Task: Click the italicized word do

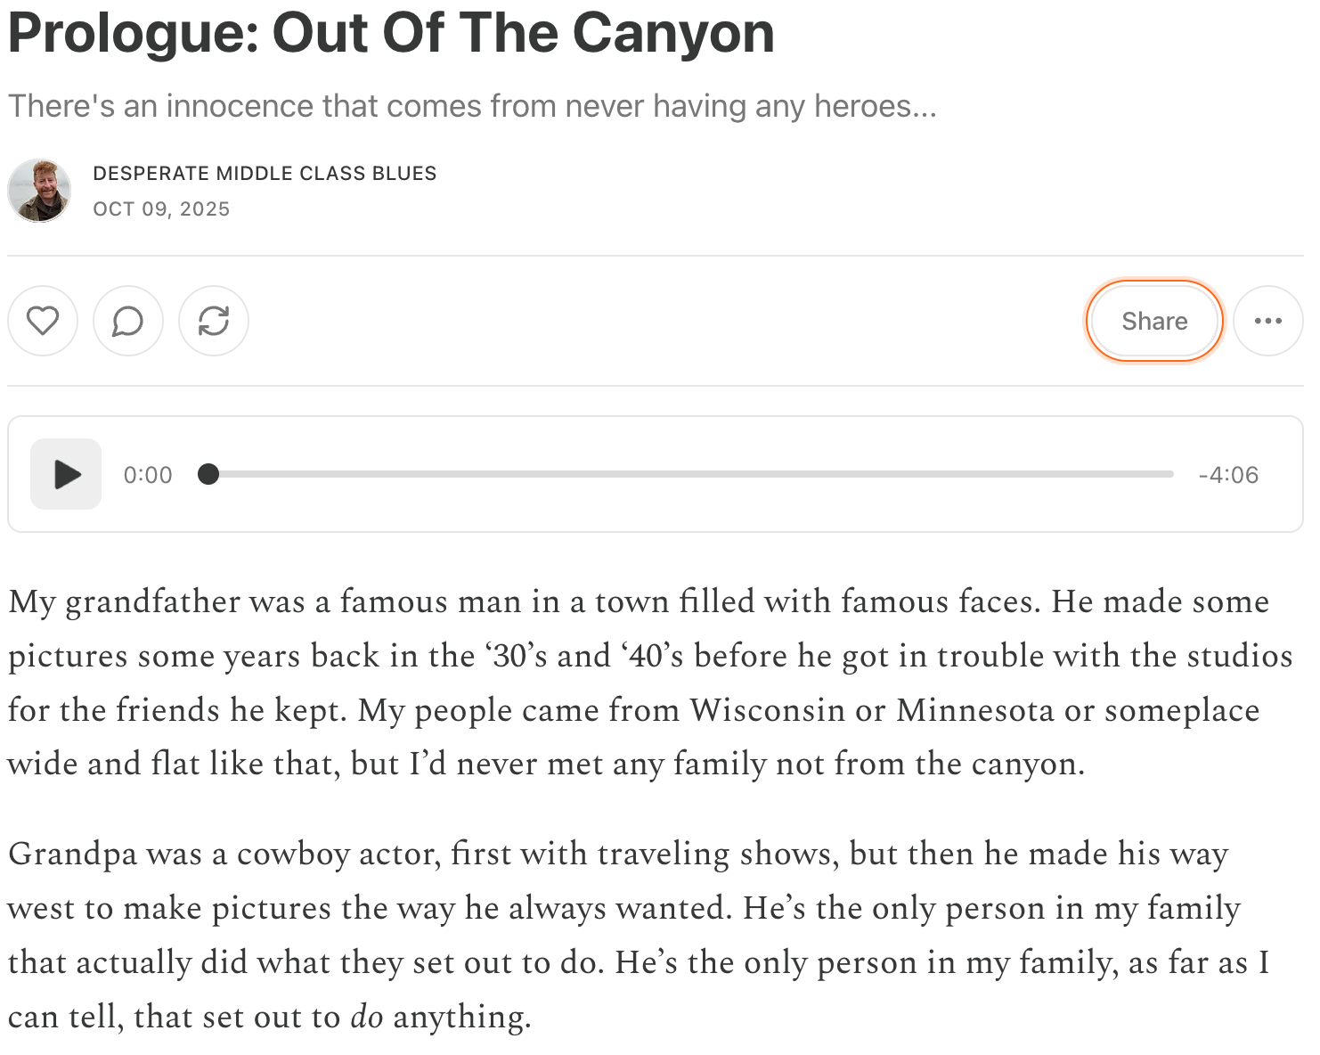Action: (366, 1017)
